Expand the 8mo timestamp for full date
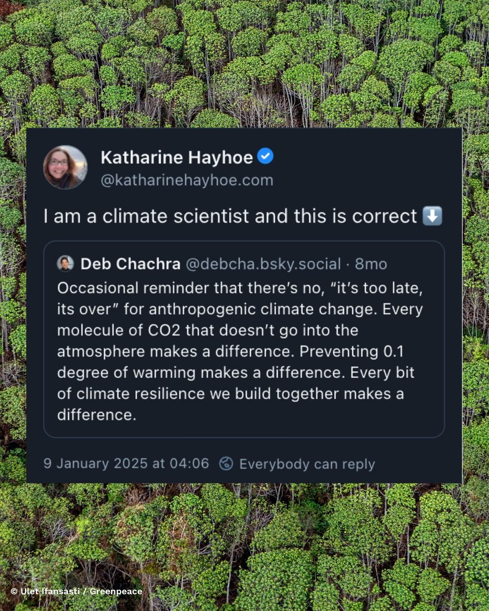Image resolution: width=489 pixels, height=611 pixels. [371, 264]
